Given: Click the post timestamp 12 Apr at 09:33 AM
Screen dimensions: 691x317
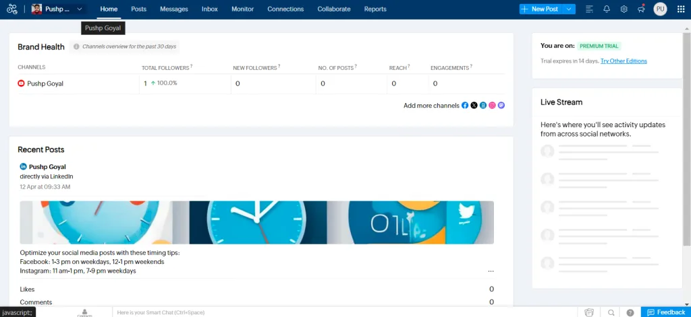Looking at the screenshot, I should coord(45,187).
